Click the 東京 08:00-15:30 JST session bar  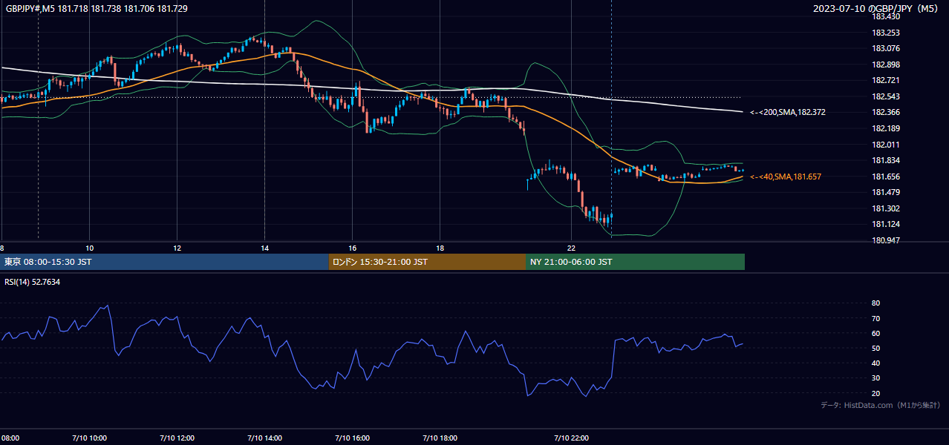pos(165,262)
